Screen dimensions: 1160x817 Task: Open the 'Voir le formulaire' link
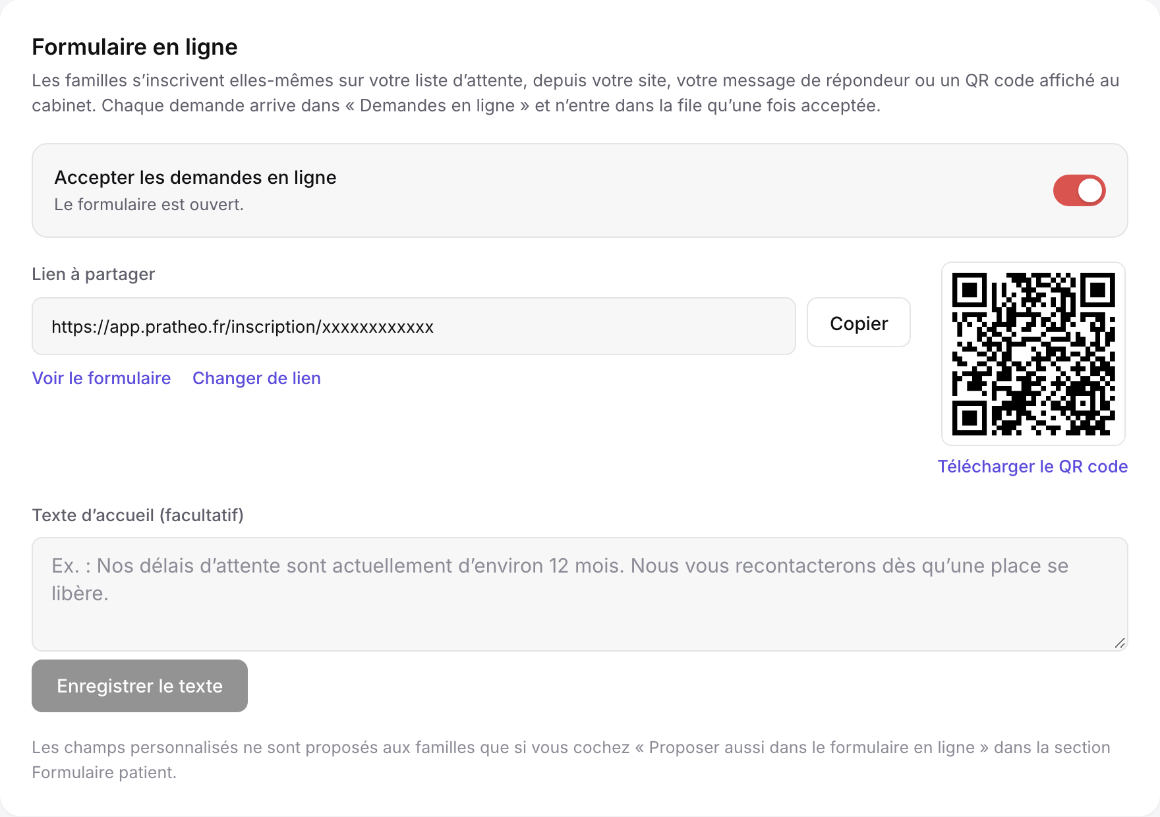[101, 378]
